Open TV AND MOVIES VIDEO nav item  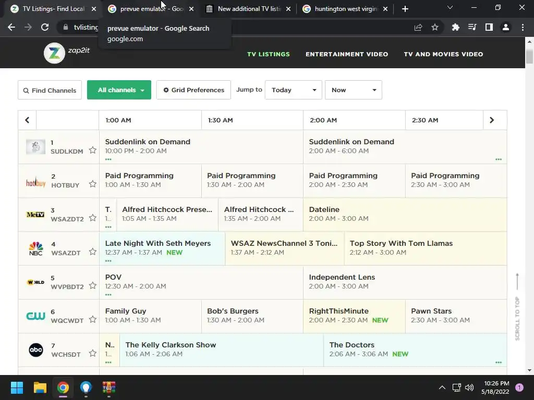point(443,54)
